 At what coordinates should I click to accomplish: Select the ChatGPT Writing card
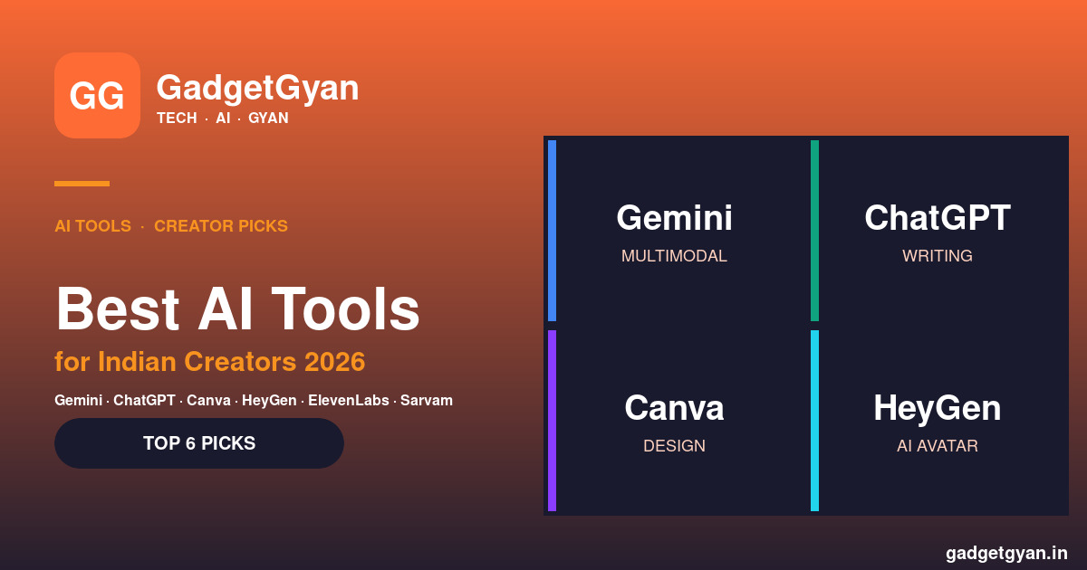[938, 231]
